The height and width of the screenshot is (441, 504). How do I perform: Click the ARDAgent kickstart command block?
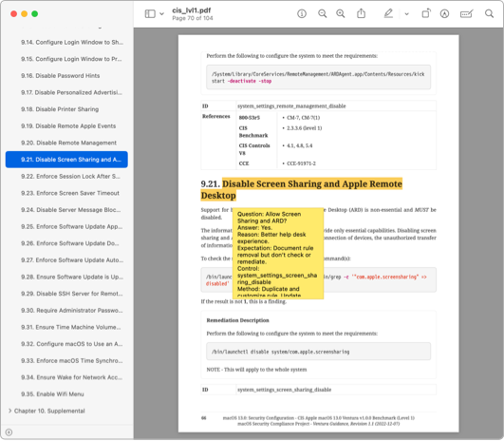click(x=318, y=77)
